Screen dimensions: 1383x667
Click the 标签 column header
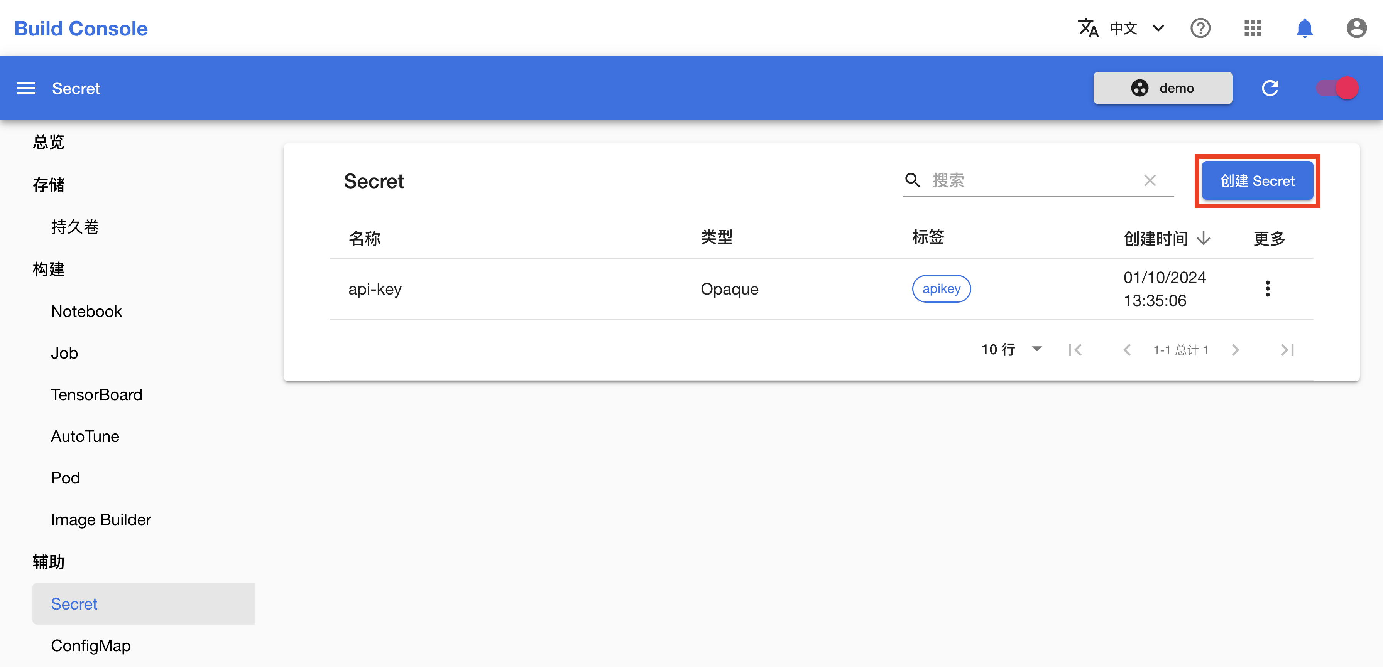pos(928,237)
